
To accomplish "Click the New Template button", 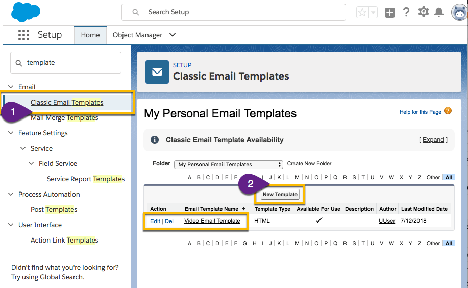I will point(280,194).
